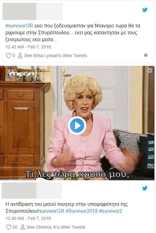The image size is (156, 233).
Task: Click the 12:42 AM - Feb 7, 2018 timestamp
Action: [x=28, y=47]
